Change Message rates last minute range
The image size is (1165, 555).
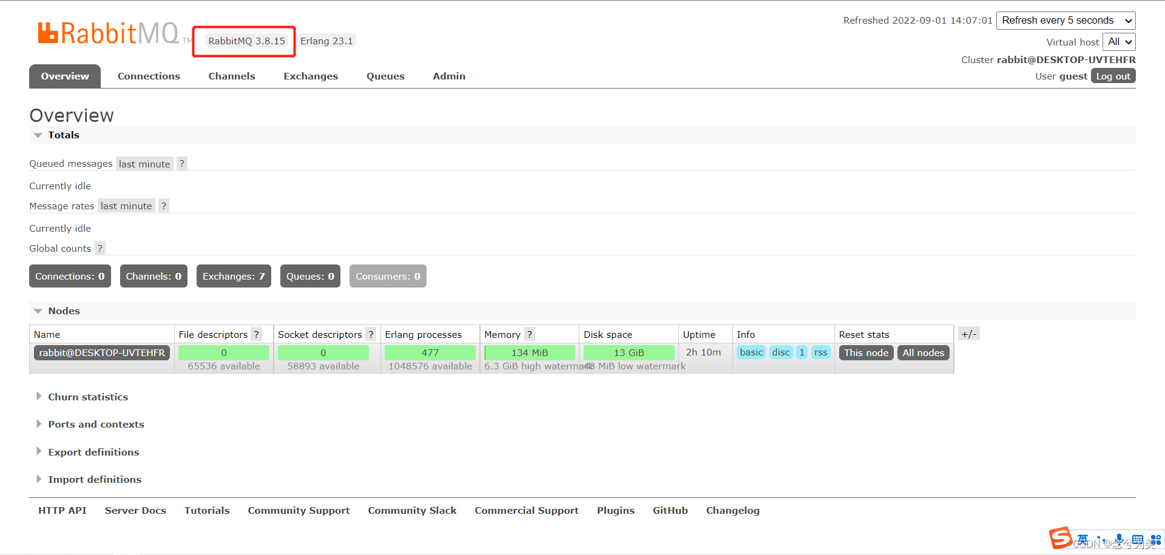(x=126, y=206)
